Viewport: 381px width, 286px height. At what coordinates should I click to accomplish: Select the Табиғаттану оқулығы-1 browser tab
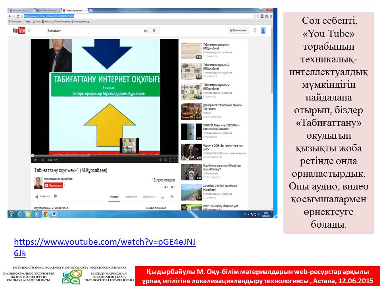(75, 11)
